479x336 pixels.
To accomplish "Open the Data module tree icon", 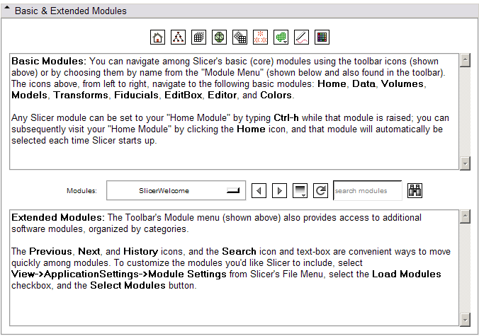I will (179, 37).
